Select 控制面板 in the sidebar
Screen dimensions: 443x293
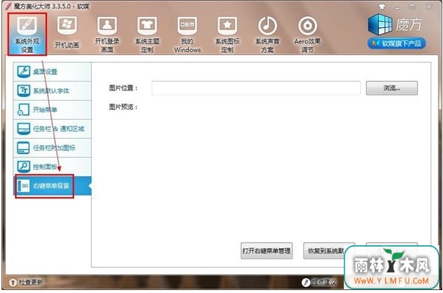tap(52, 167)
